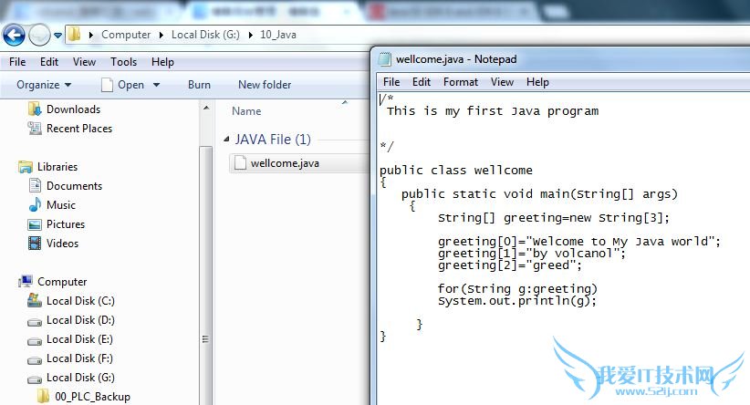Select Downloads label in navigation pane
The height and width of the screenshot is (405, 750).
73,109
